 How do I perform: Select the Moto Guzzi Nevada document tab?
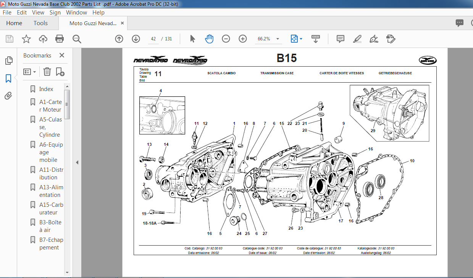coord(93,23)
